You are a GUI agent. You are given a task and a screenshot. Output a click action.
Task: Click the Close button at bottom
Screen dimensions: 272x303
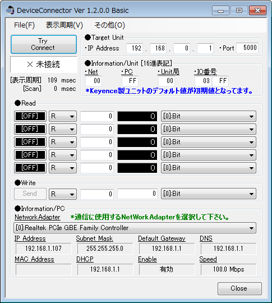pyautogui.click(x=239, y=288)
